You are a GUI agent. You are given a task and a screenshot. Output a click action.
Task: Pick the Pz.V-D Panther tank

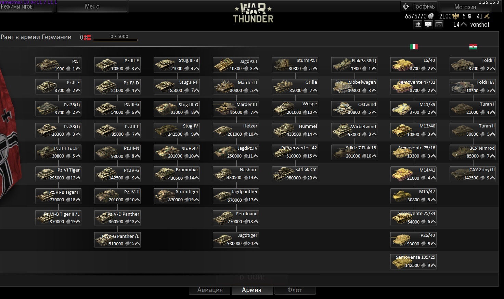coord(117,218)
